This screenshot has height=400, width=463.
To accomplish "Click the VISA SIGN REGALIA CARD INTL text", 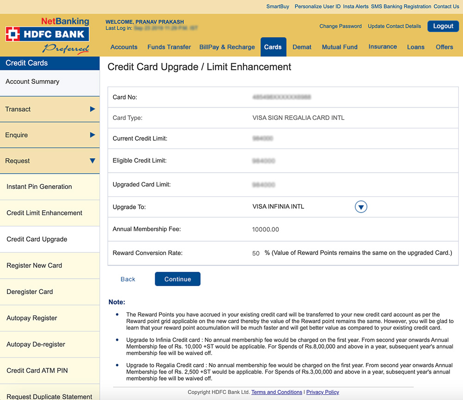I will point(298,118).
